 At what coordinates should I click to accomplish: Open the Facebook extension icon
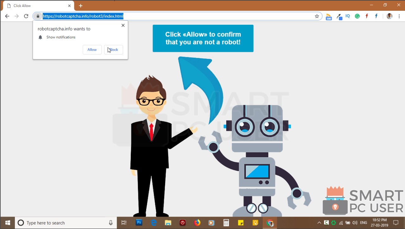pyautogui.click(x=376, y=16)
